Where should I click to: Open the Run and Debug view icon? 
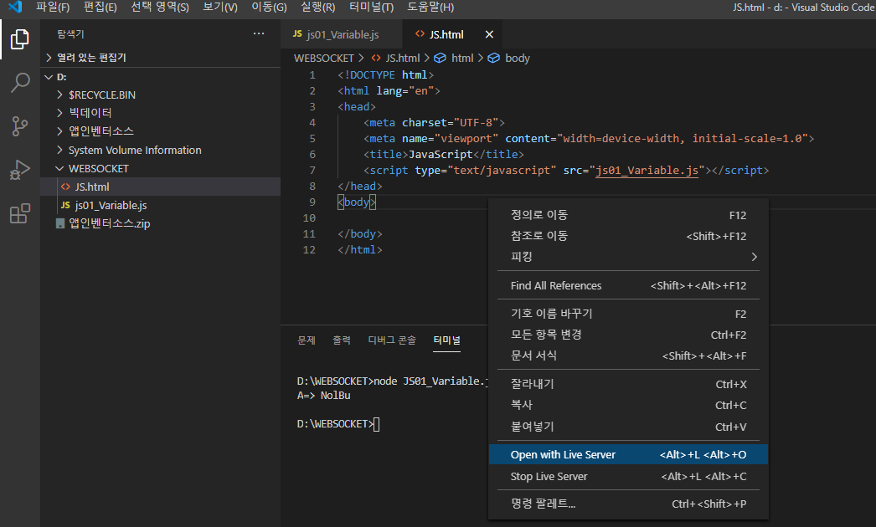20,170
